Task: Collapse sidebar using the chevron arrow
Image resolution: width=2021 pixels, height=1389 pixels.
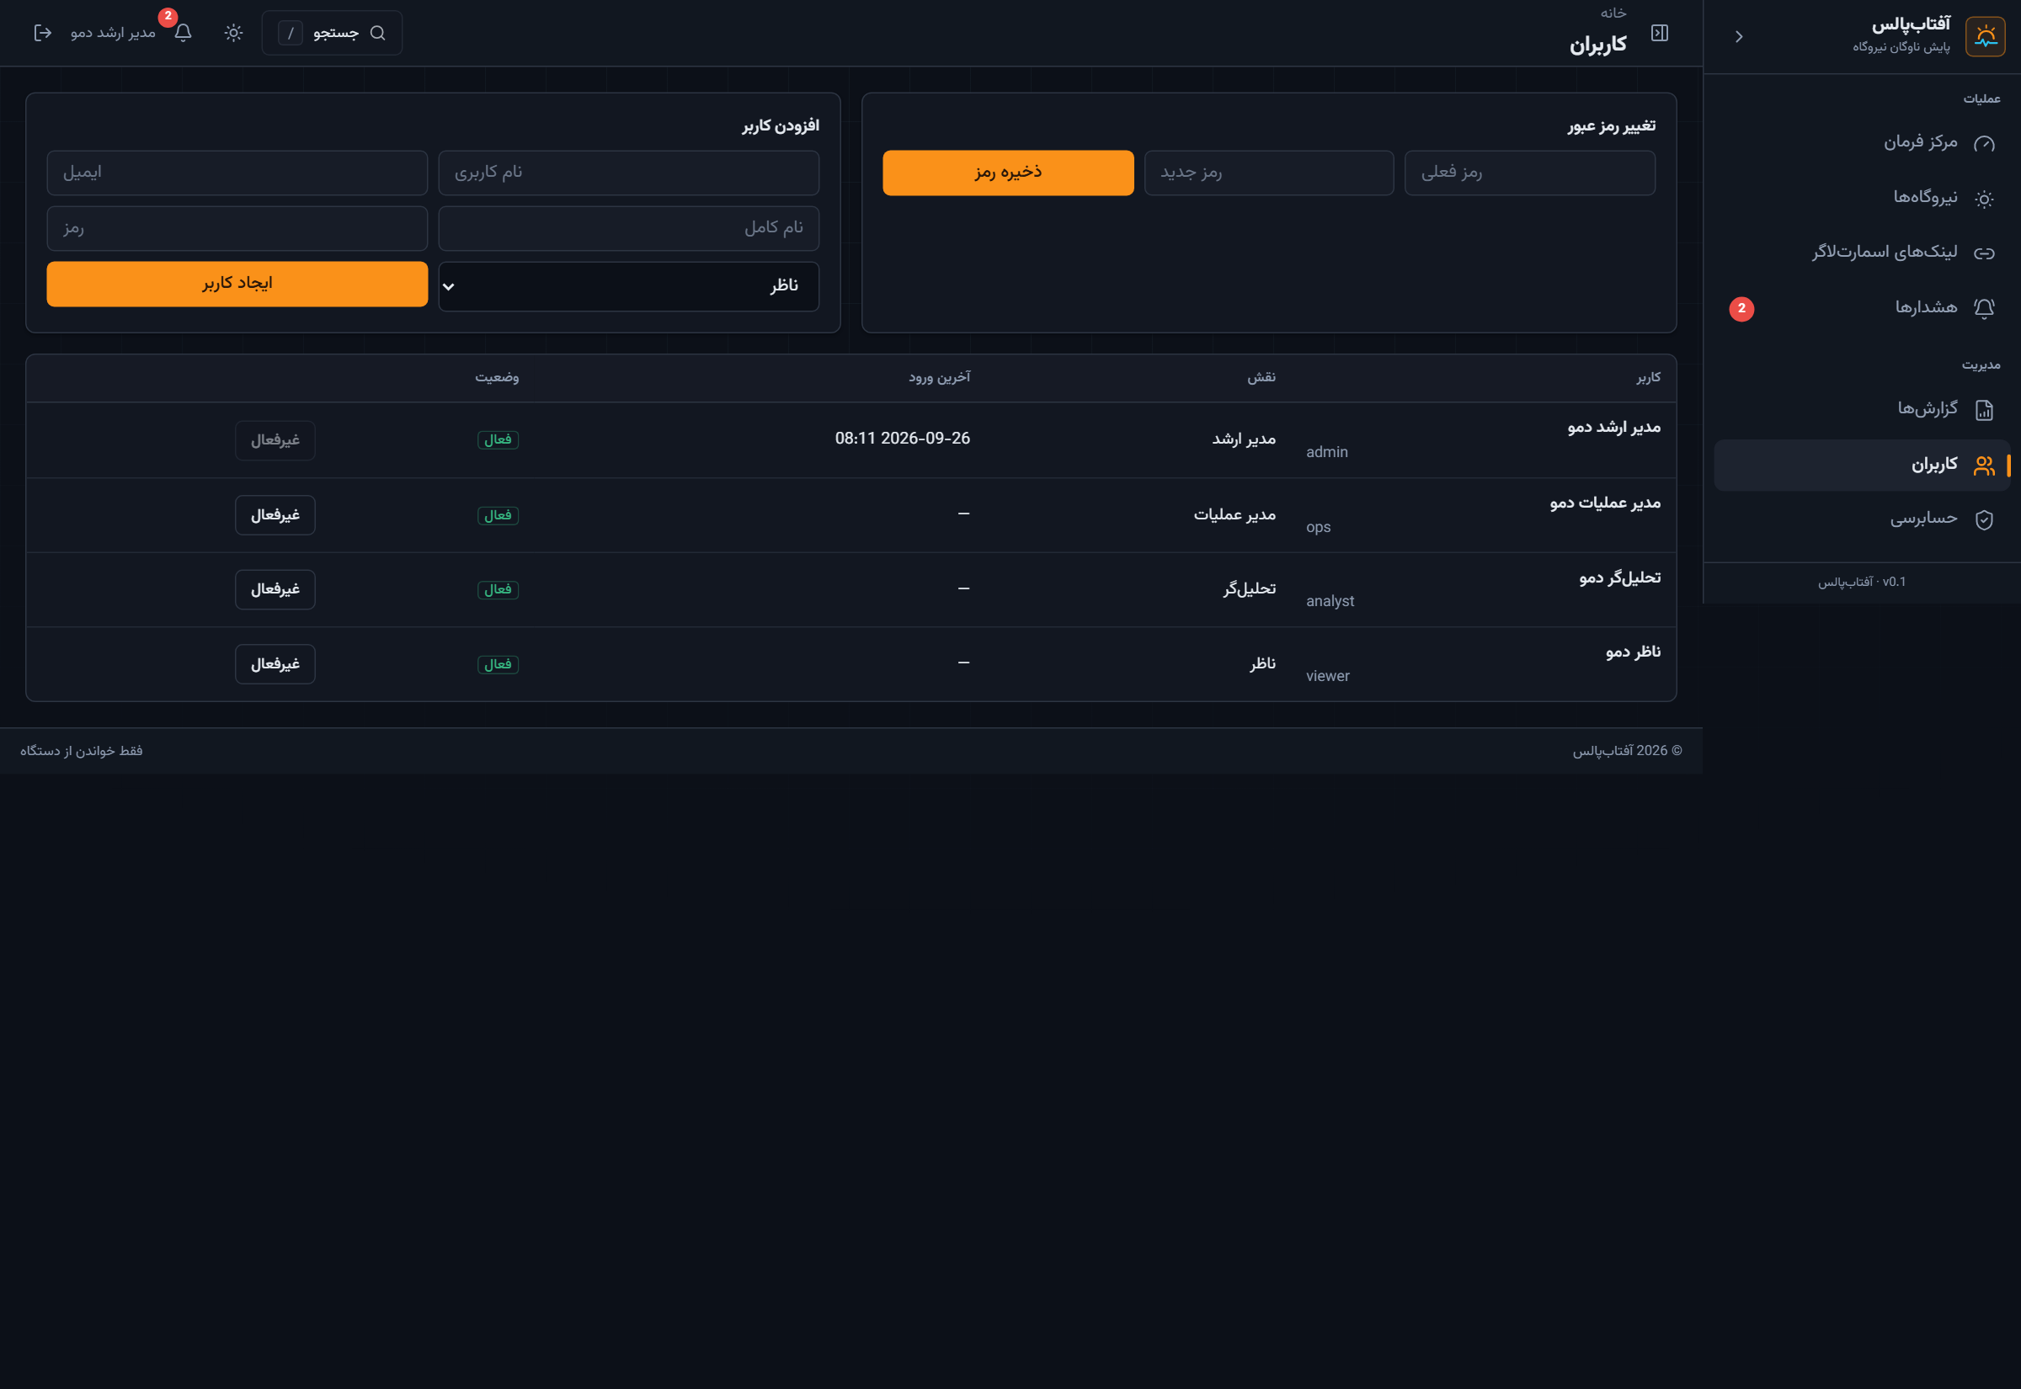Action: click(1739, 36)
